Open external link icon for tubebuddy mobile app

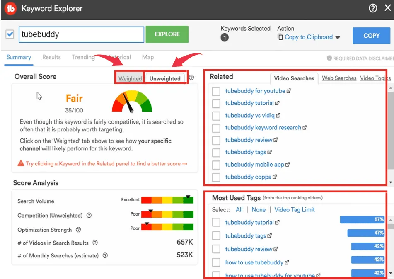[x=288, y=165]
